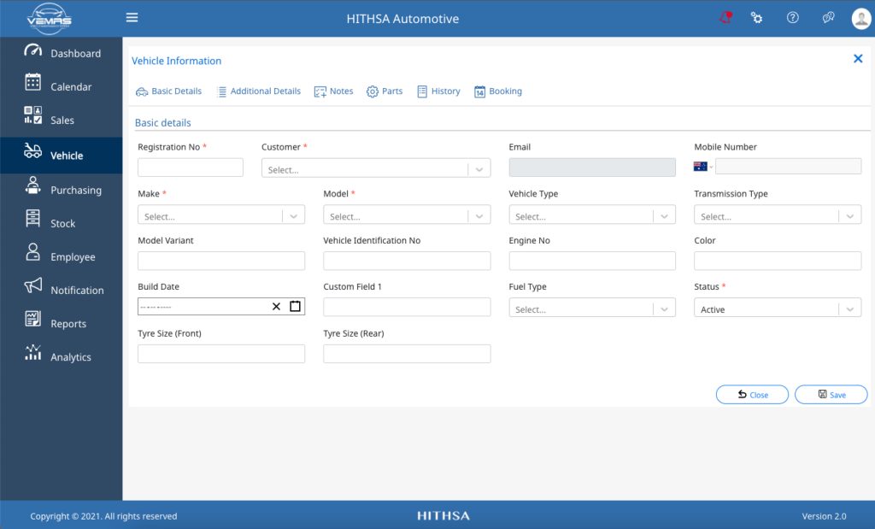The height and width of the screenshot is (529, 875).
Task: Click the Vehicle sidebar icon
Action: (33, 150)
